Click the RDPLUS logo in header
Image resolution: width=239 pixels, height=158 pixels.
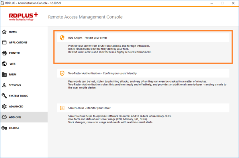pos(24,17)
